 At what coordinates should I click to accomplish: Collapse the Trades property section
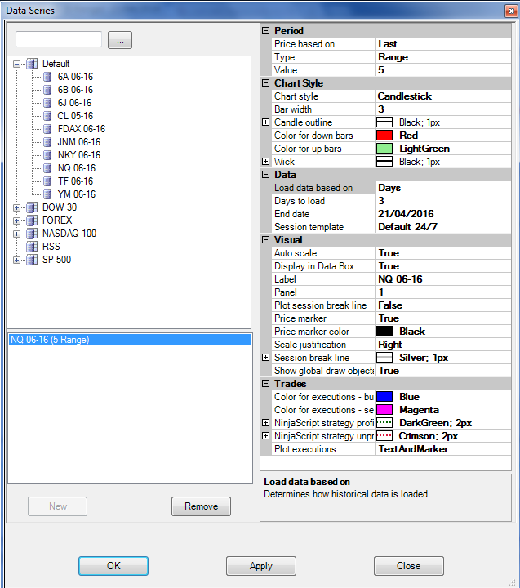tap(266, 383)
